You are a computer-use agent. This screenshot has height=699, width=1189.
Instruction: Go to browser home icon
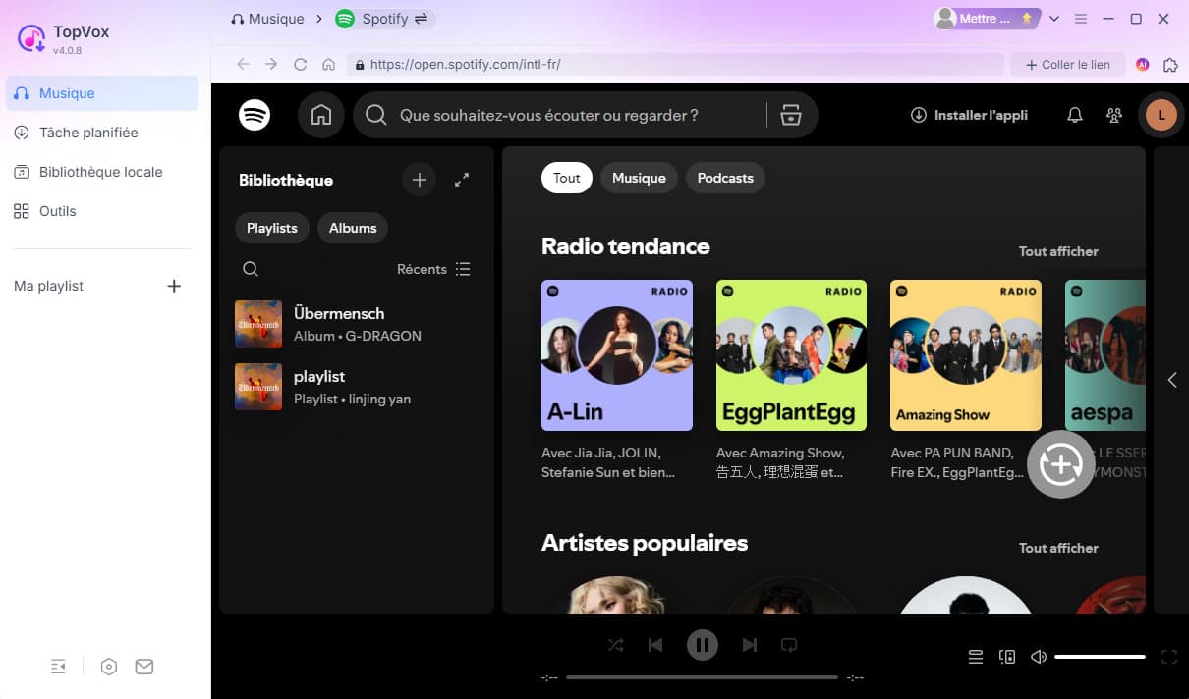pos(329,65)
